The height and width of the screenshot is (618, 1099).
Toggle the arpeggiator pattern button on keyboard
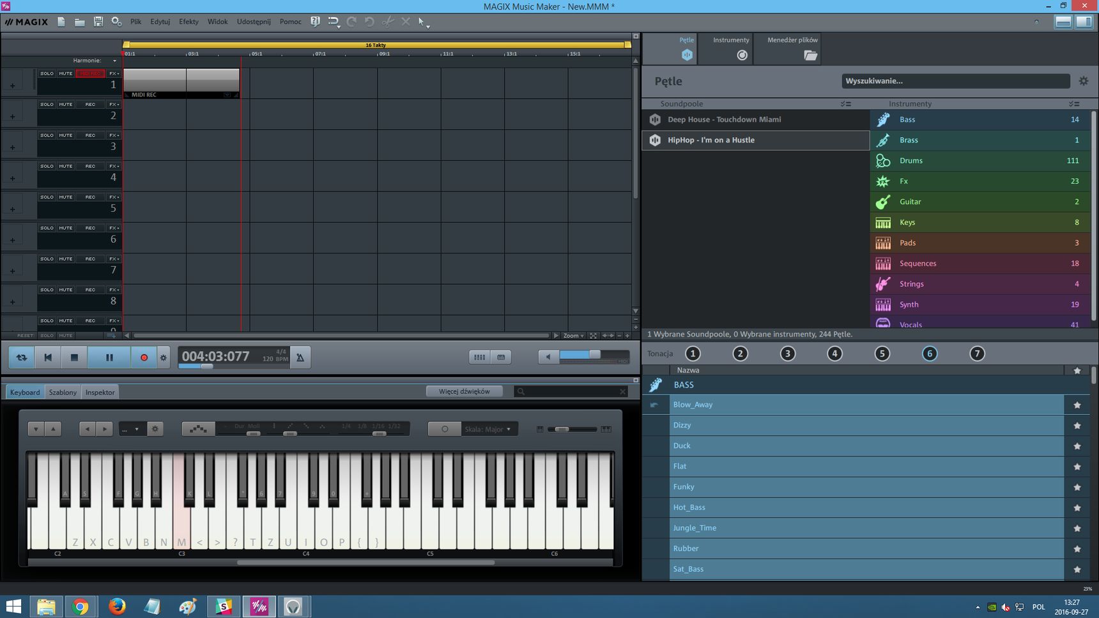coord(198,429)
